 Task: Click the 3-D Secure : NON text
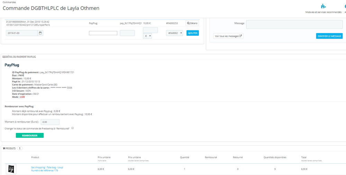(21, 91)
